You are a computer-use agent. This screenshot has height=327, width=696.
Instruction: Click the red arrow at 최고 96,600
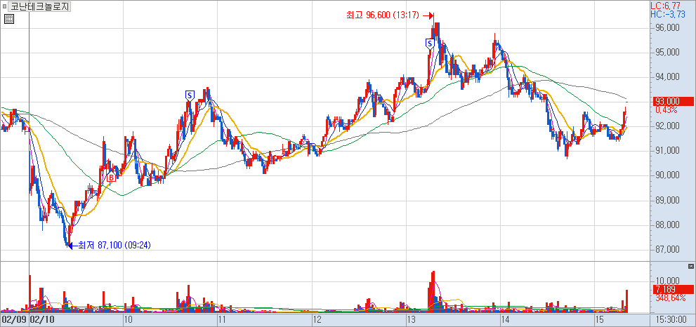pos(430,15)
